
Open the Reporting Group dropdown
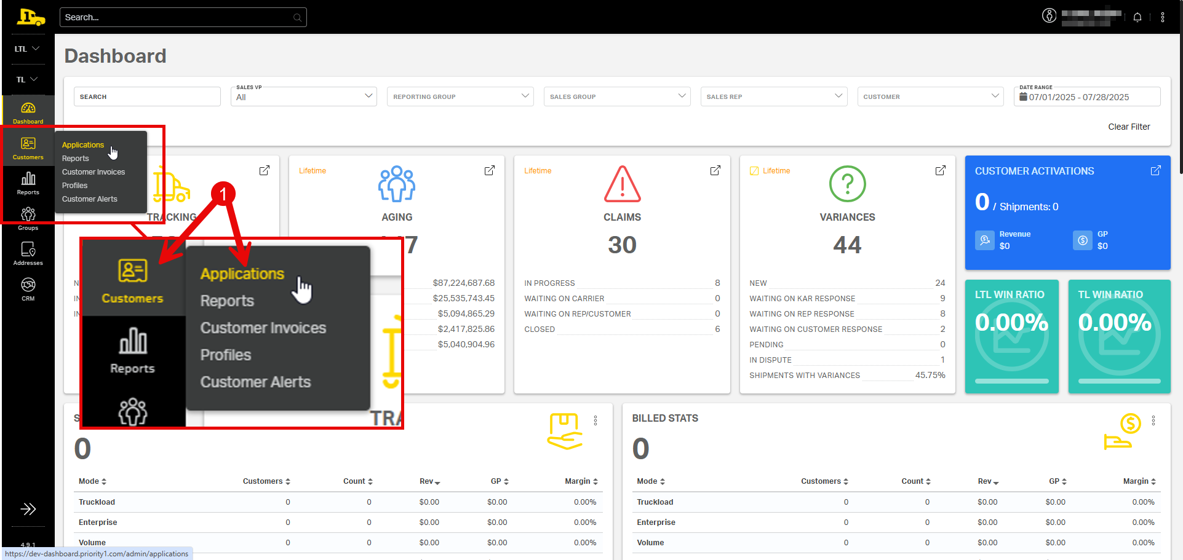(x=460, y=97)
